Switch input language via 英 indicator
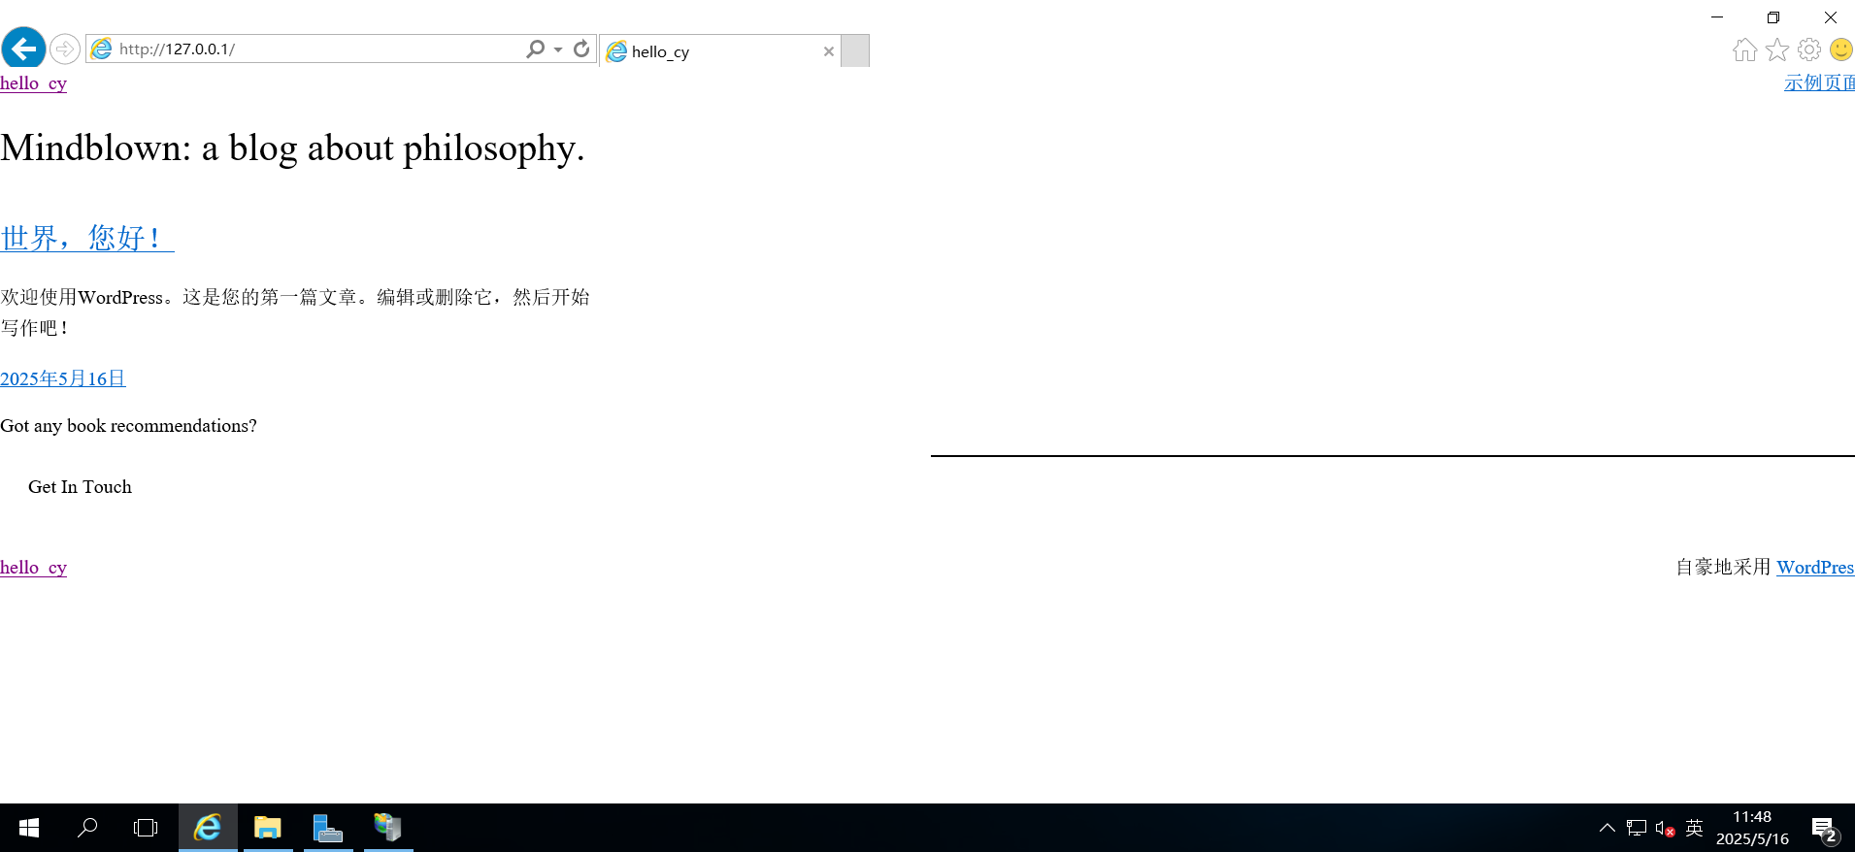Screen dimensions: 1855x852 (x=1694, y=828)
